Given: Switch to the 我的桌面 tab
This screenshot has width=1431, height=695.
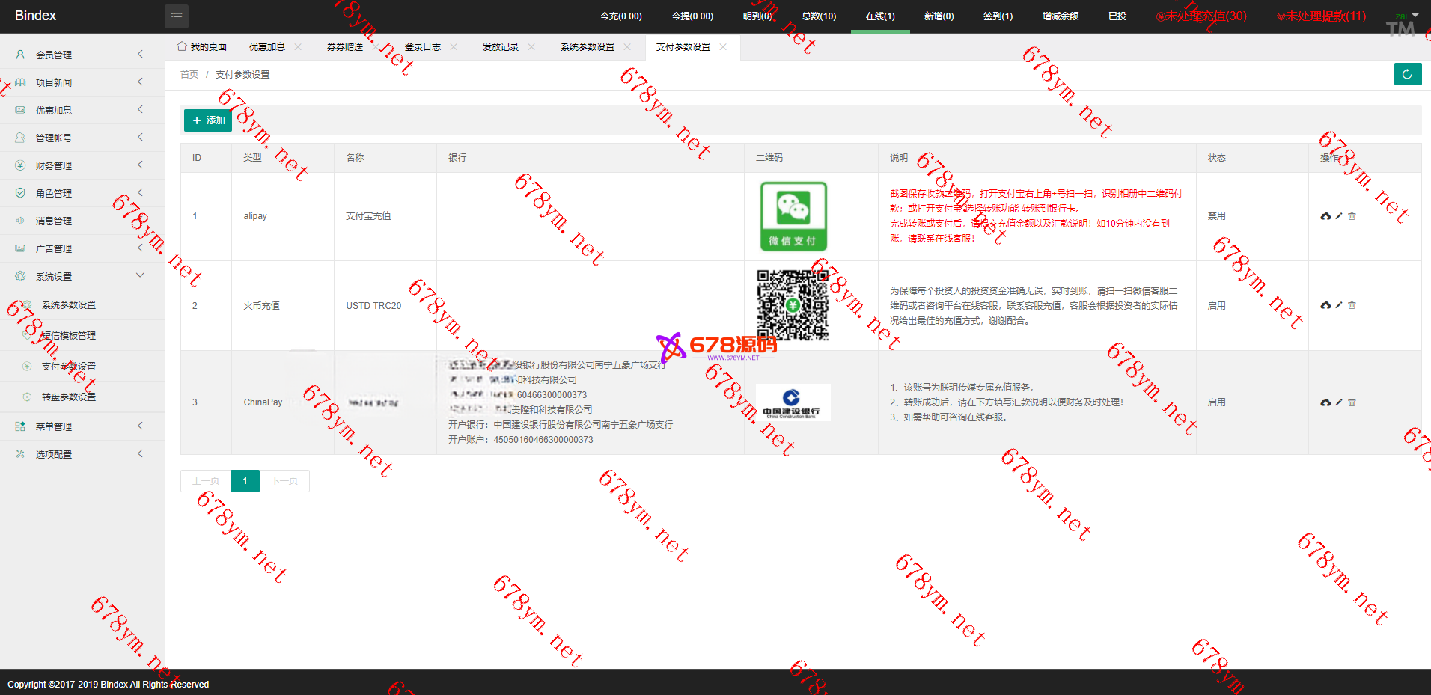Looking at the screenshot, I should point(202,47).
